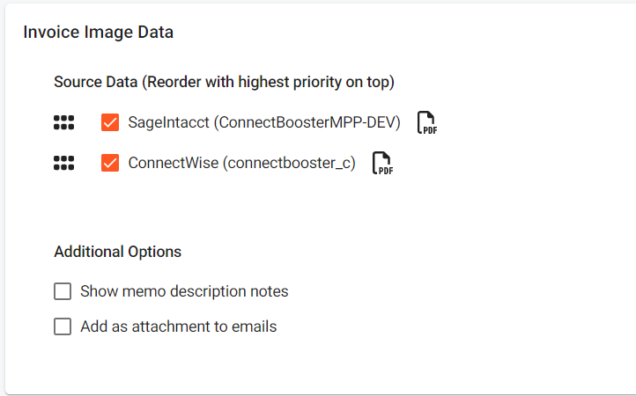Click the Additional Options heading

coord(117,252)
